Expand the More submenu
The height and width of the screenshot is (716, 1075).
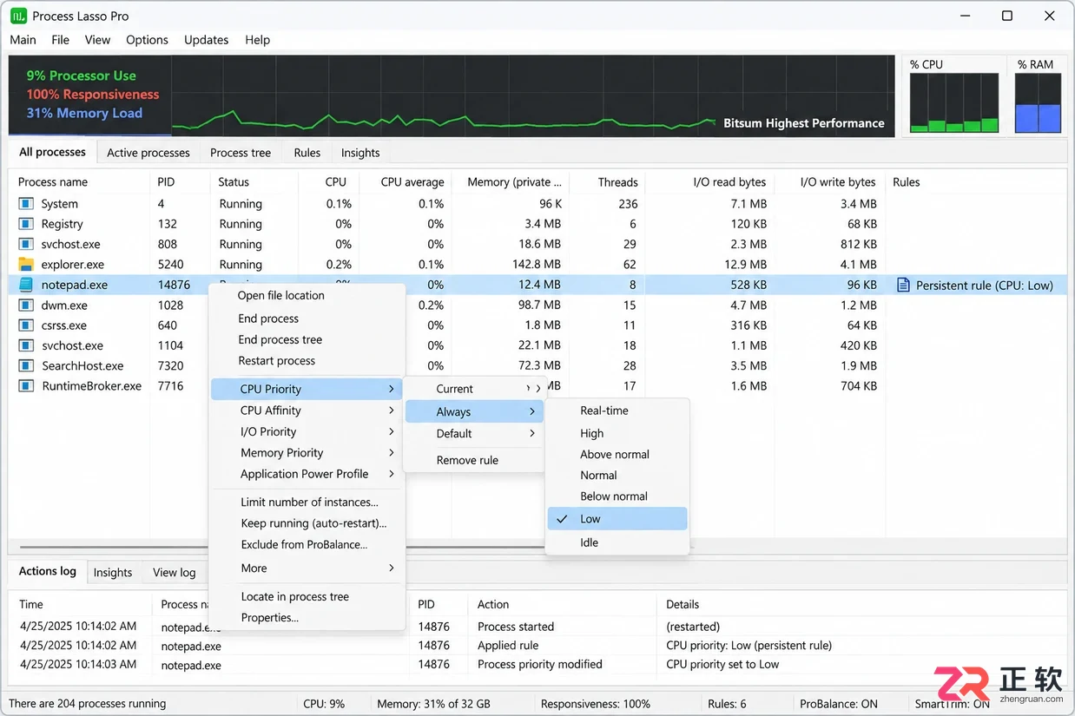pyautogui.click(x=305, y=568)
